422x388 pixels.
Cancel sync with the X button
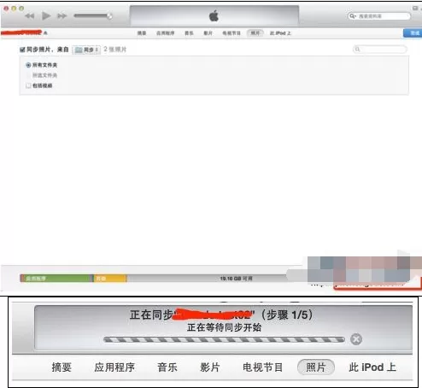(x=356, y=339)
